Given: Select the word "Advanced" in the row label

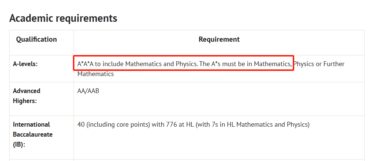Looking at the screenshot, I should pyautogui.click(x=27, y=91).
